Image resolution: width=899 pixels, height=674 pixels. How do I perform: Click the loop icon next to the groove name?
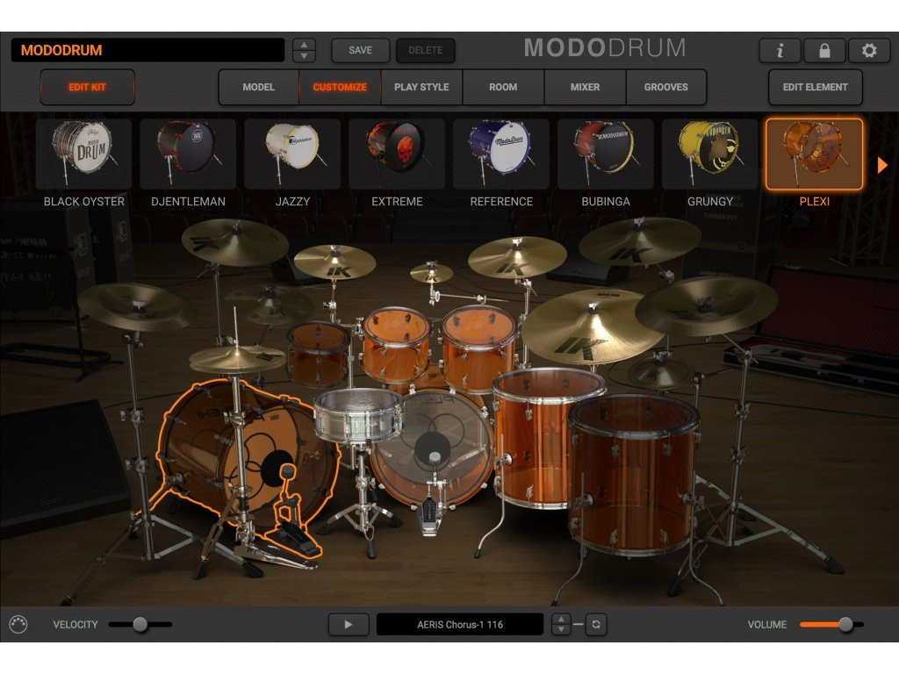(596, 625)
